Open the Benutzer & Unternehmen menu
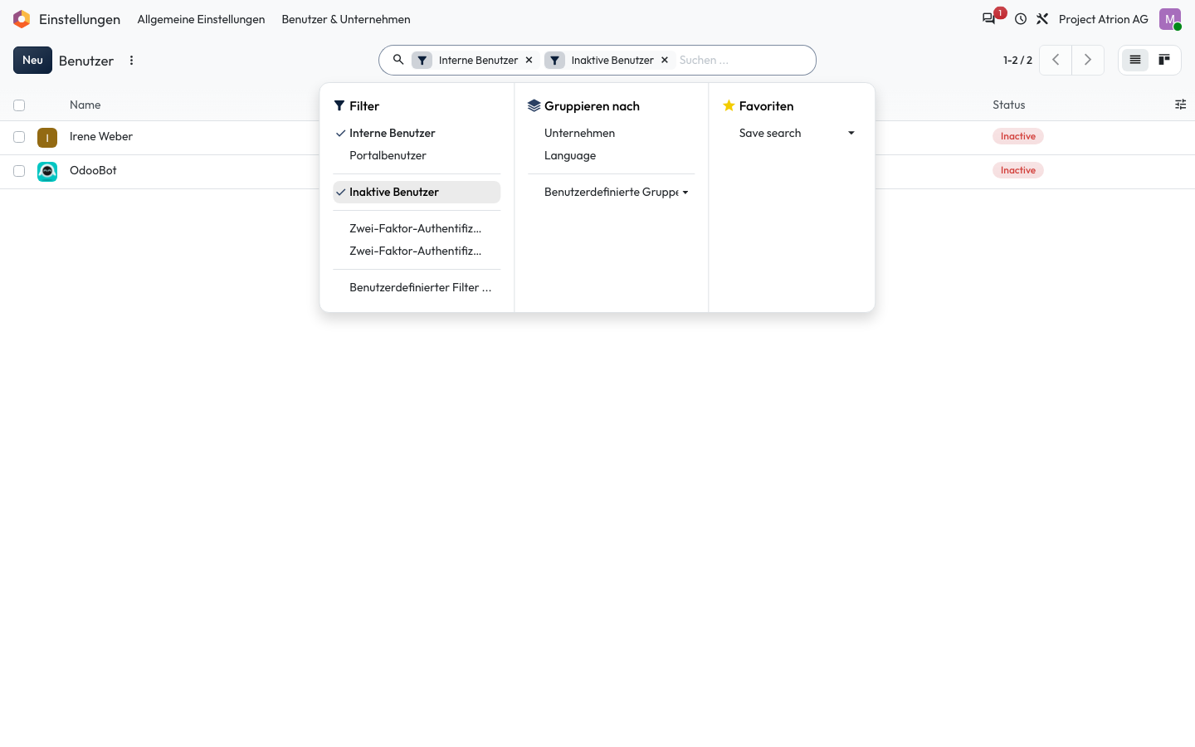This screenshot has width=1195, height=747. [x=346, y=19]
